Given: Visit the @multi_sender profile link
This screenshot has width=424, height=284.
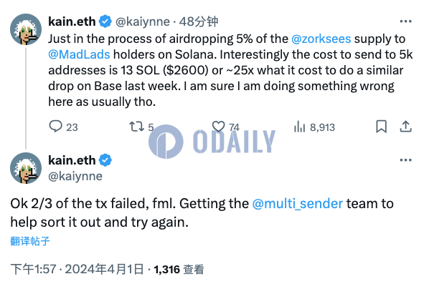Looking at the screenshot, I should [298, 204].
